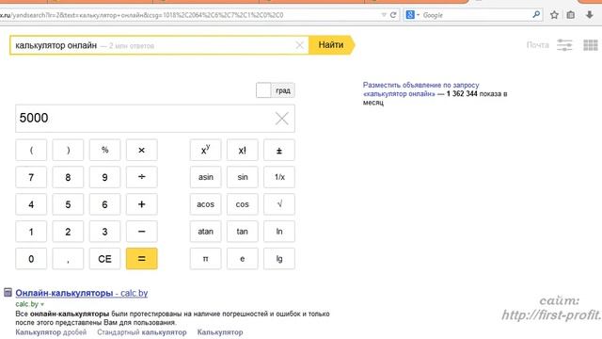This screenshot has width=602, height=339.
Task: Click digit 8 on the calculator
Action: tap(68, 177)
